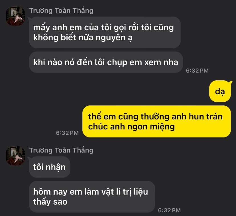Tap the yellow "dạ" reply bubble

pyautogui.click(x=220, y=91)
